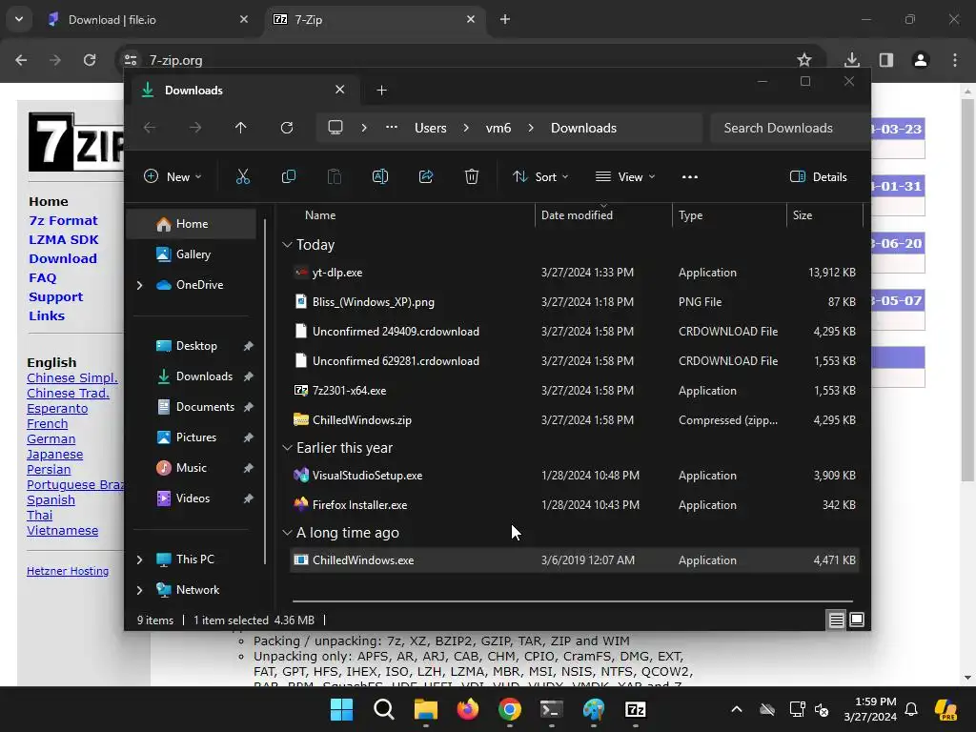The image size is (976, 732).
Task: Expand OneDrive in navigation pane
Action: pyautogui.click(x=139, y=285)
